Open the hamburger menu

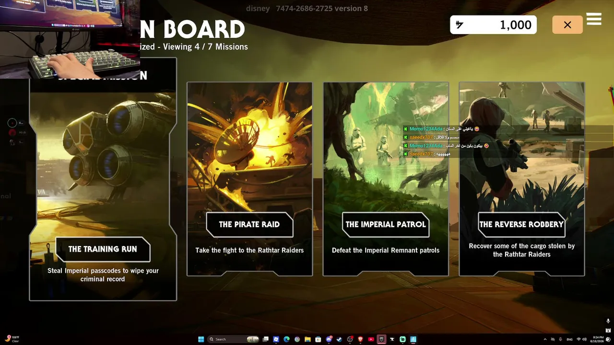[594, 19]
